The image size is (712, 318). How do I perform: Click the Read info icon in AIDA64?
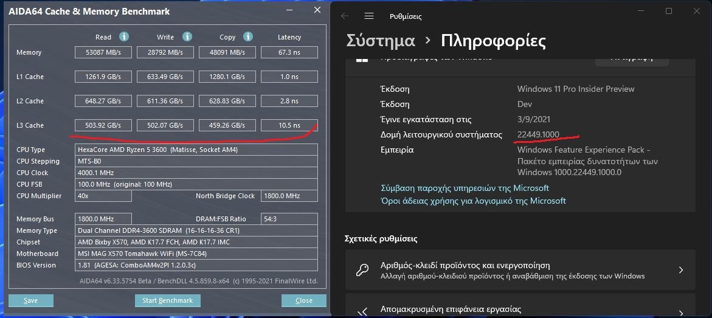[x=124, y=37]
